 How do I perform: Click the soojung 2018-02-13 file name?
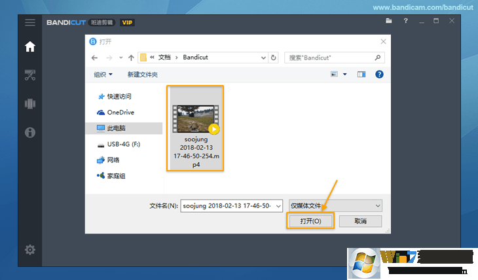tap(196, 152)
